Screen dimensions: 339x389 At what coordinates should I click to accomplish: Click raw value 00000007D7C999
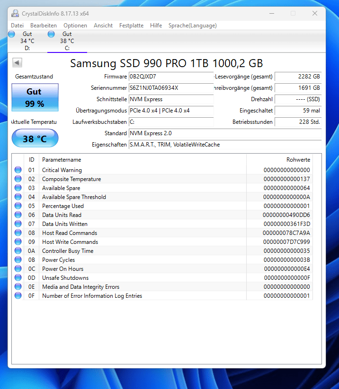286,242
